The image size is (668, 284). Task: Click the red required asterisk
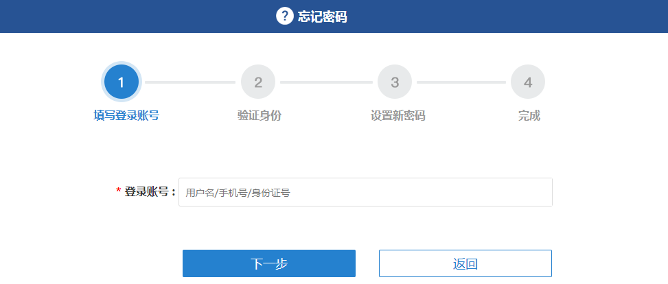coord(119,191)
